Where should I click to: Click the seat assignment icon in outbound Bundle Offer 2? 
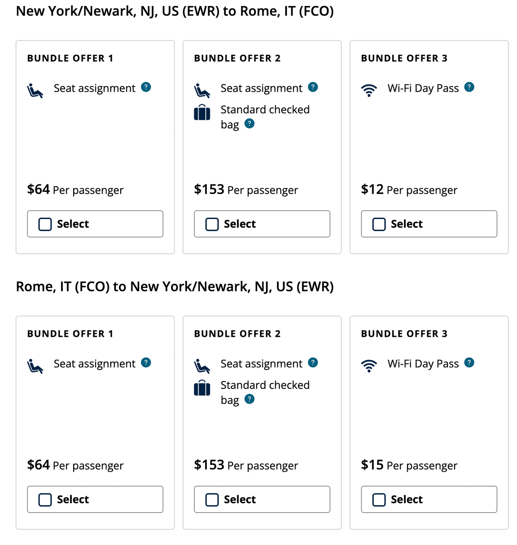[x=202, y=91]
